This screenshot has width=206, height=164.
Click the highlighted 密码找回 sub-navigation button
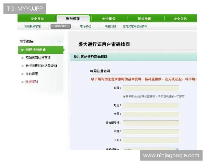pos(61,26)
